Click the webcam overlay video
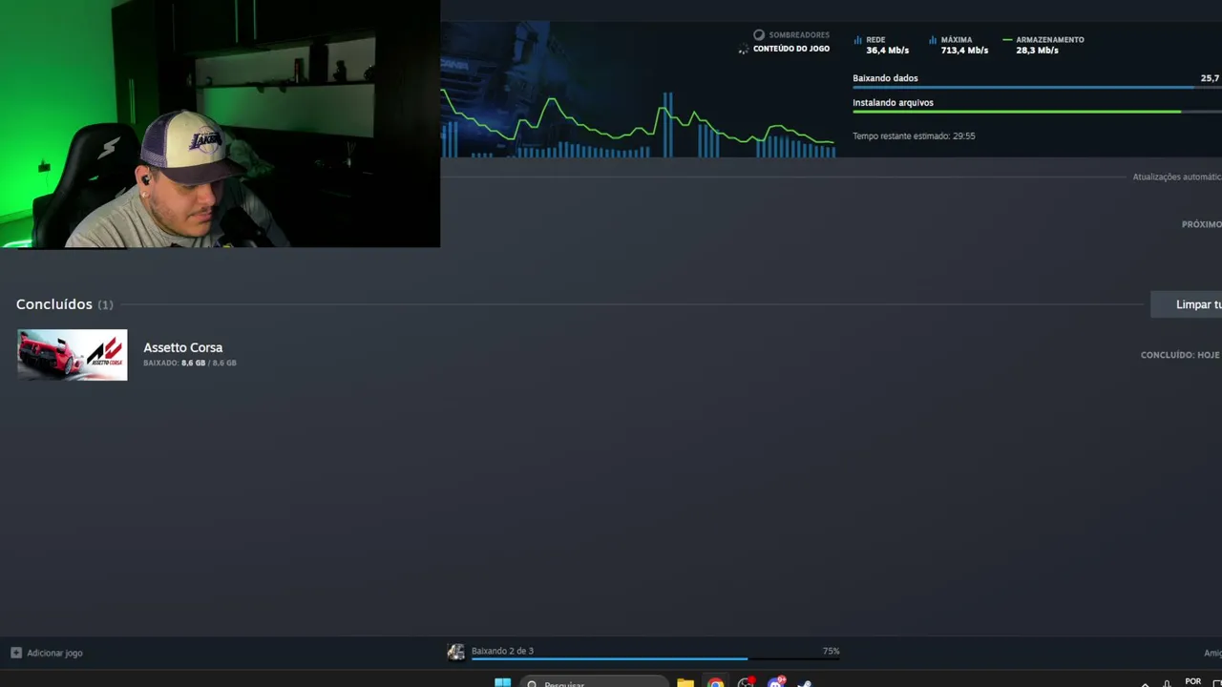This screenshot has width=1222, height=687. pos(220,124)
